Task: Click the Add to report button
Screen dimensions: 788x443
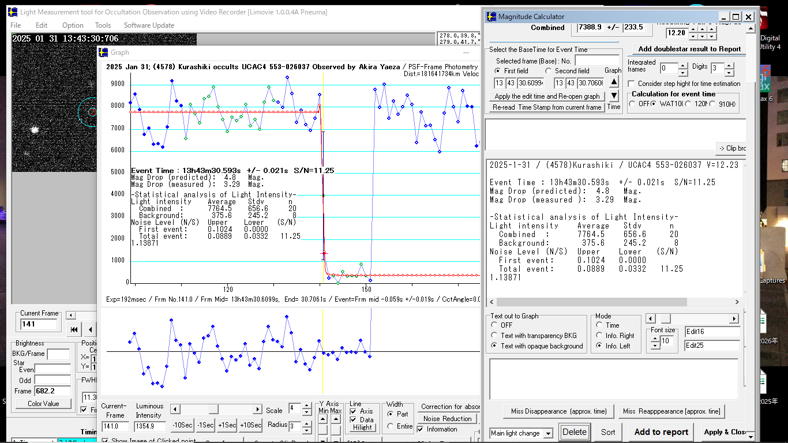Action: [x=661, y=432]
